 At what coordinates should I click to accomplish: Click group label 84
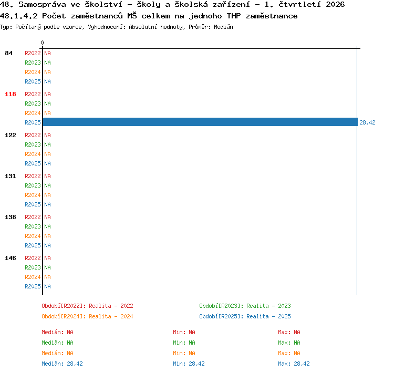coord(8,53)
